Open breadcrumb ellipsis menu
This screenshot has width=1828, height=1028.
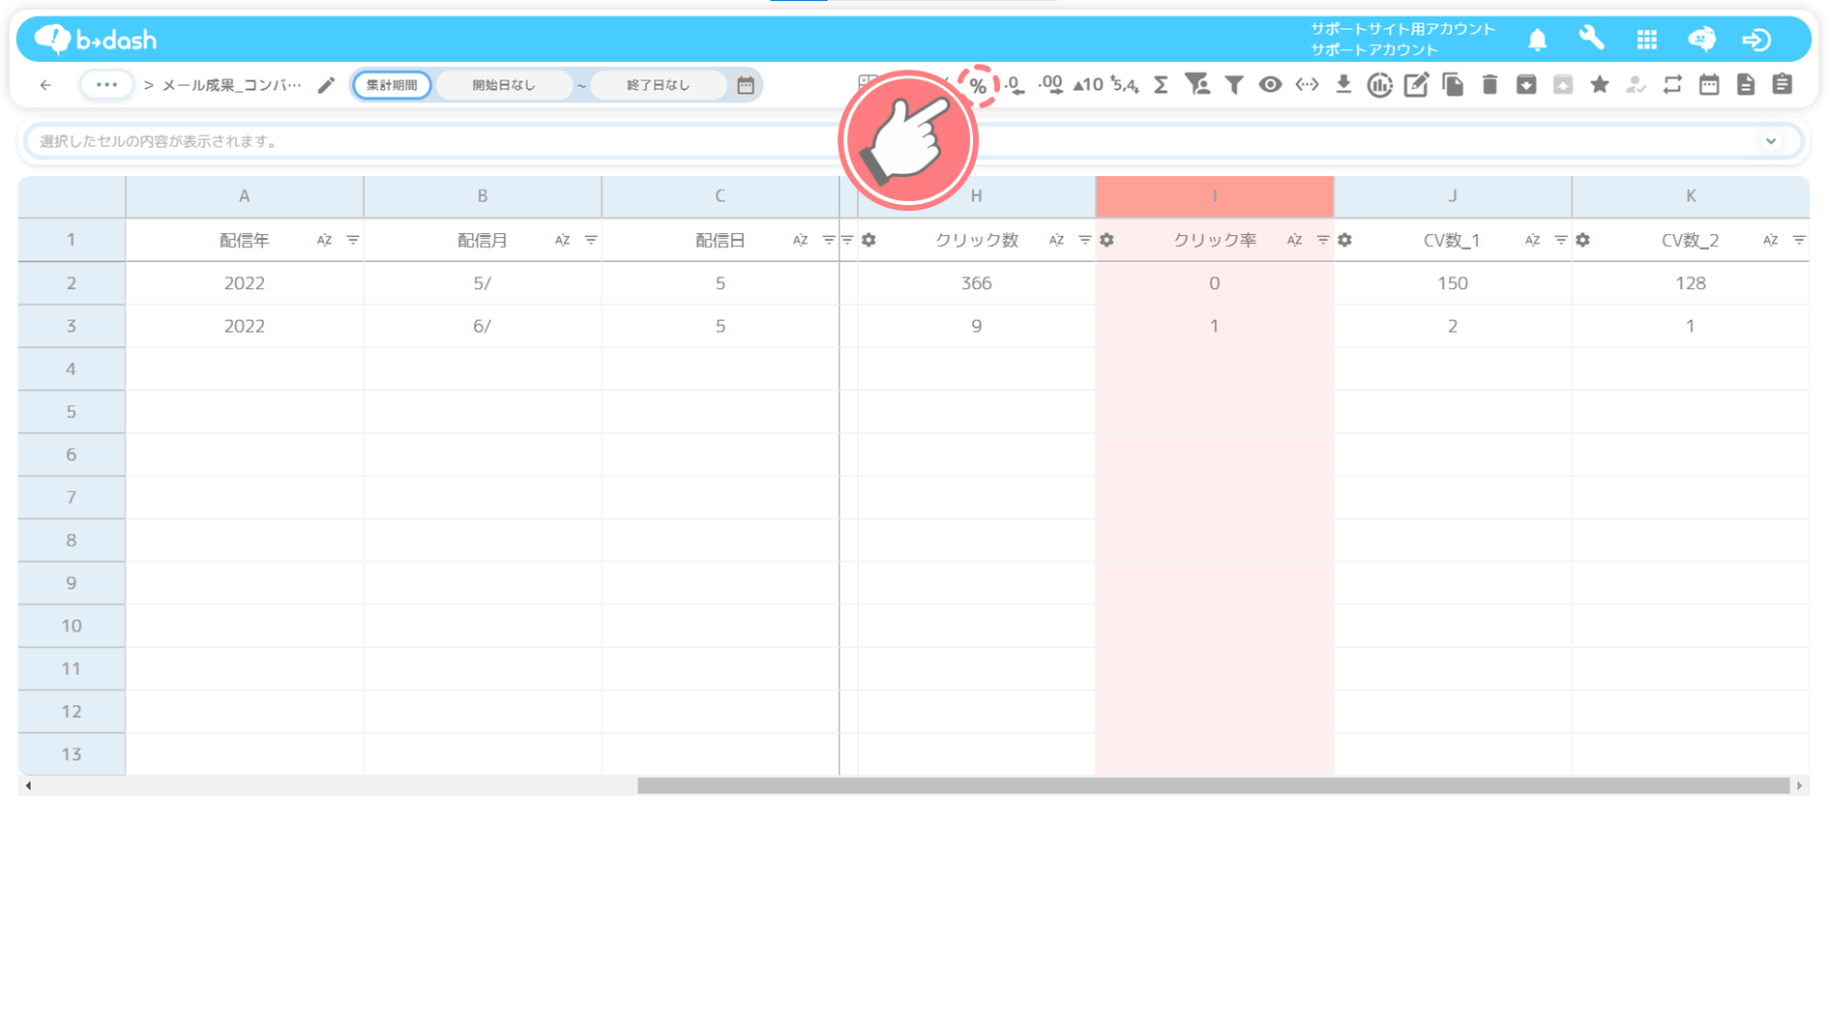coord(106,85)
